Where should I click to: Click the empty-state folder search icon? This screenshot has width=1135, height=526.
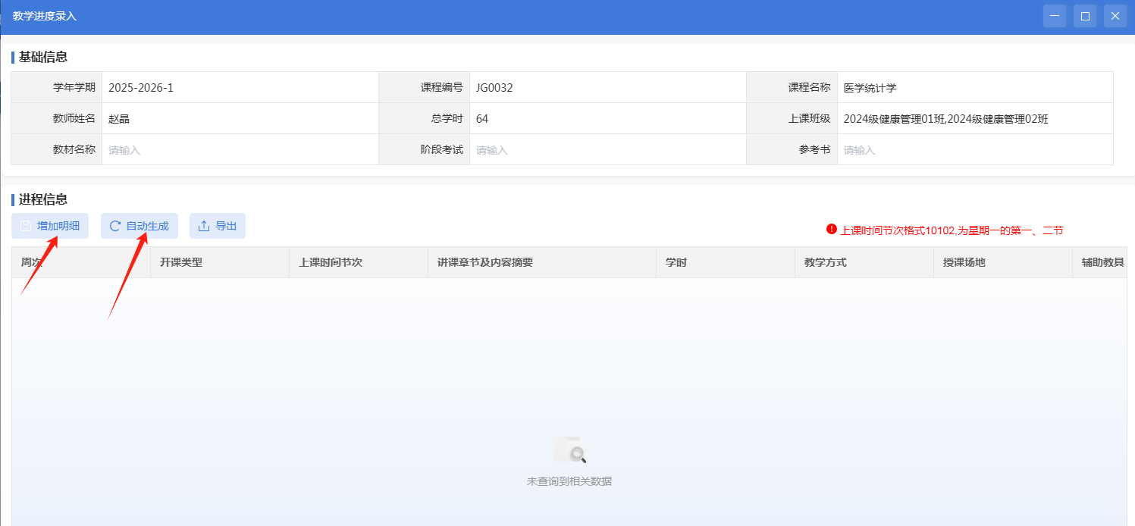click(569, 449)
